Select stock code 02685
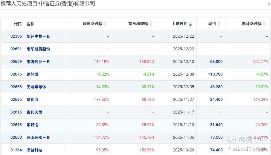271x155 pixels. tap(16, 99)
